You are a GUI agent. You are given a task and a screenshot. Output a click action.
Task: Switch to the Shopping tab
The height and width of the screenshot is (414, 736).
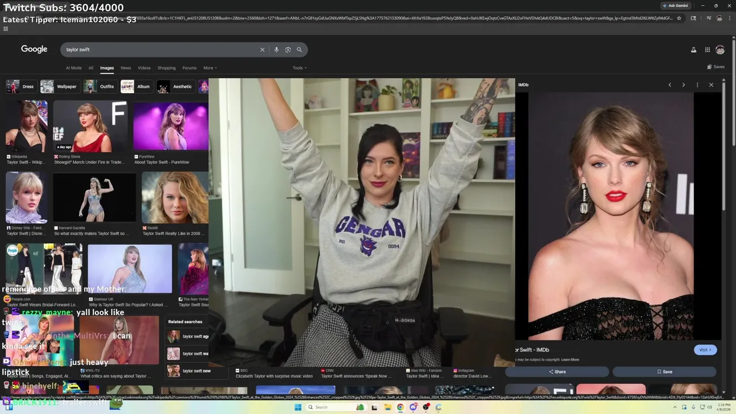[167, 68]
